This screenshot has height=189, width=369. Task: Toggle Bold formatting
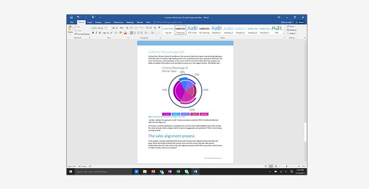[x=94, y=33]
